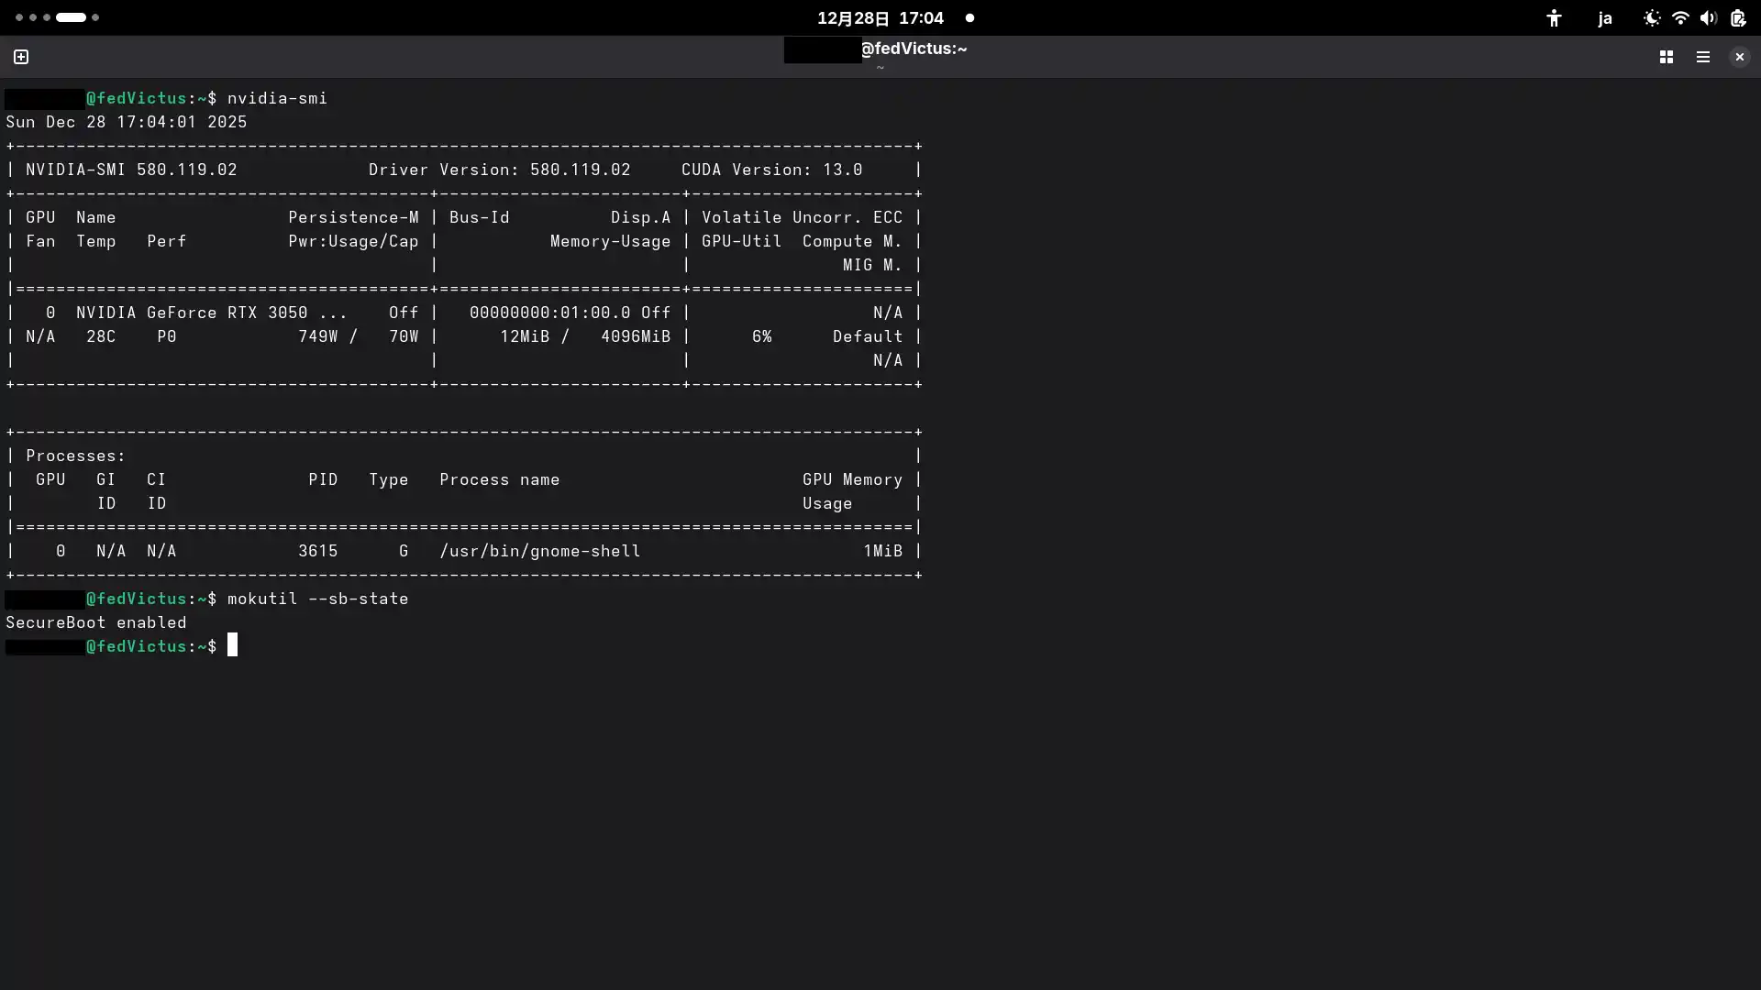Toggle the active workspace pill indicator
This screenshot has width=1761, height=990.
(x=72, y=17)
